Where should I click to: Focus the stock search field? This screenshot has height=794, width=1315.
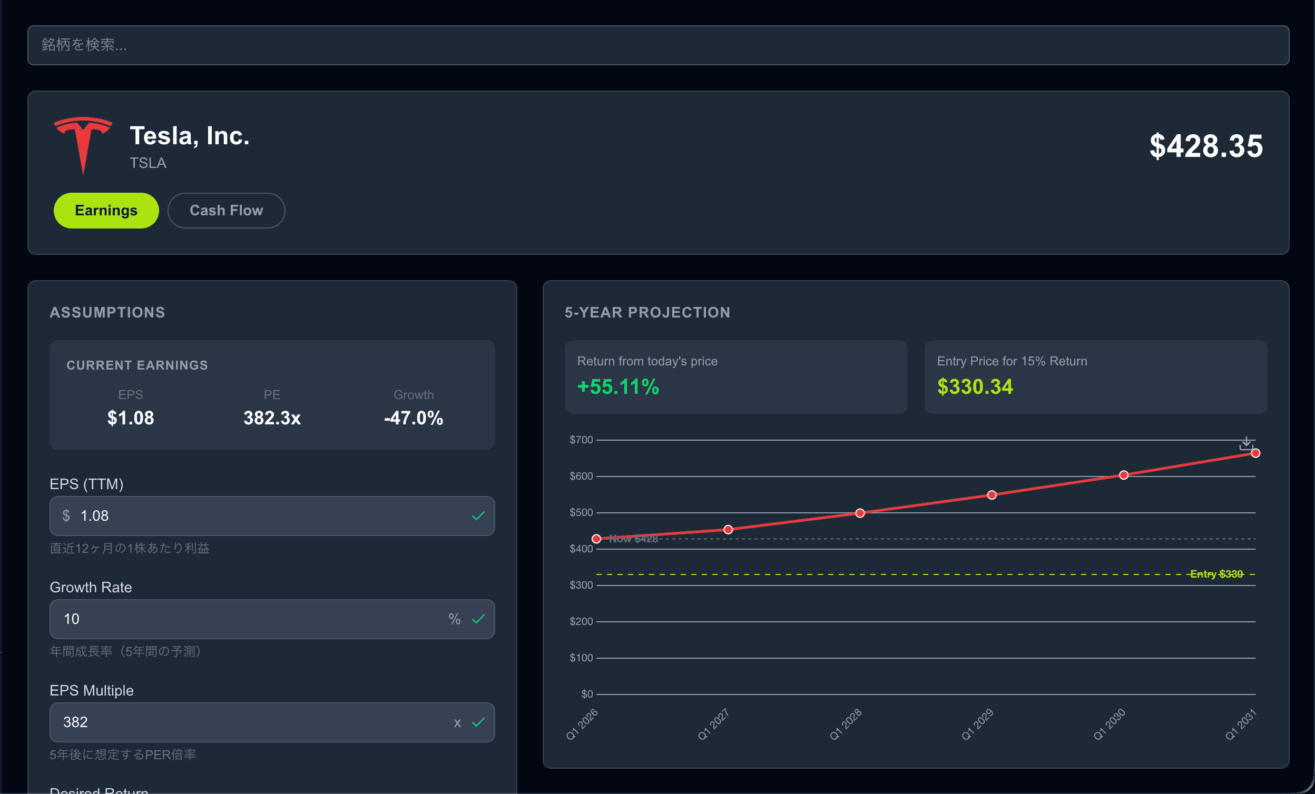click(658, 45)
